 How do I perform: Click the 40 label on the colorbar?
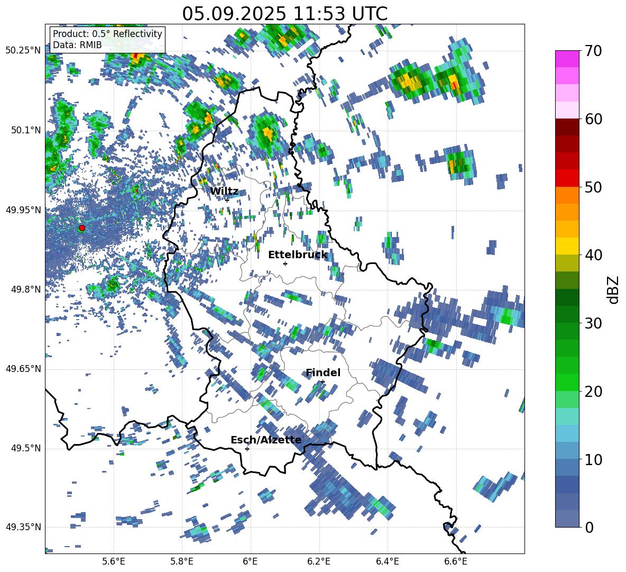tap(593, 255)
